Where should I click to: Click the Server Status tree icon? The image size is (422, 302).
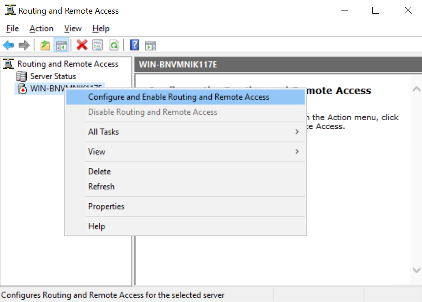click(21, 76)
